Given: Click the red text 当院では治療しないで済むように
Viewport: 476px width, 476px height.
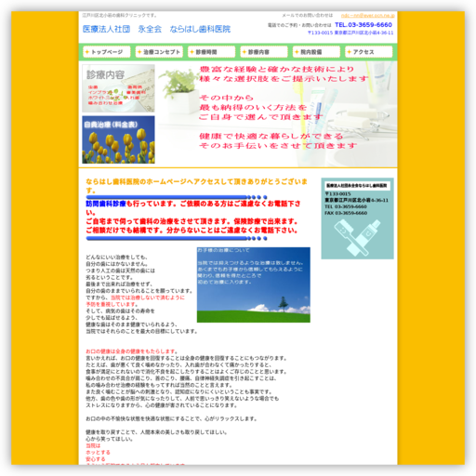Looking at the screenshot, I should 148,297.
